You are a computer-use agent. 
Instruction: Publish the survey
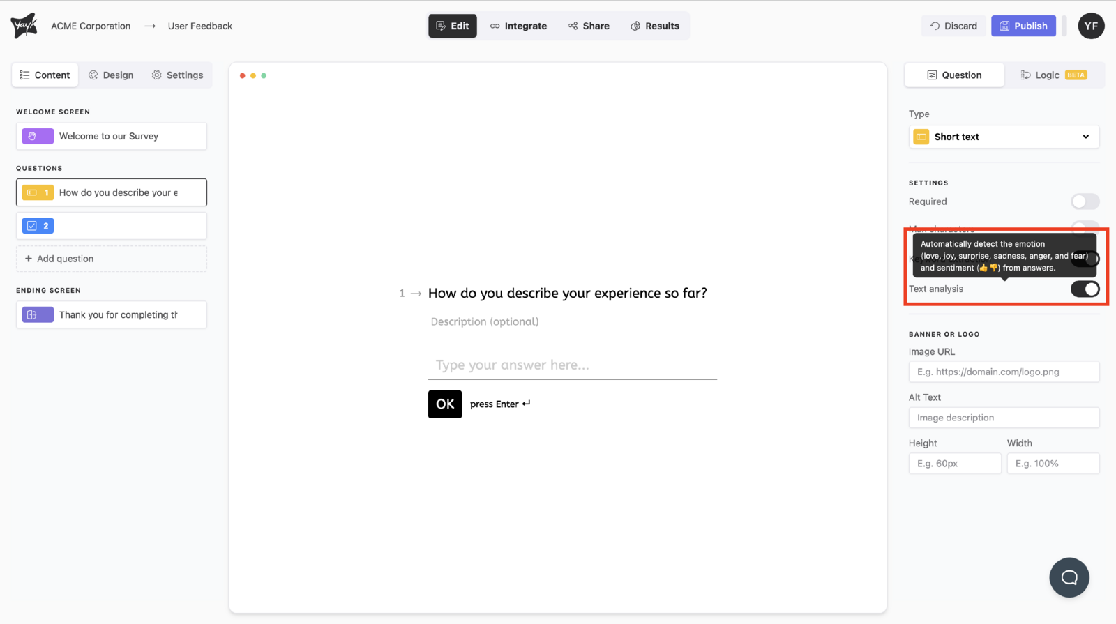[x=1023, y=26]
